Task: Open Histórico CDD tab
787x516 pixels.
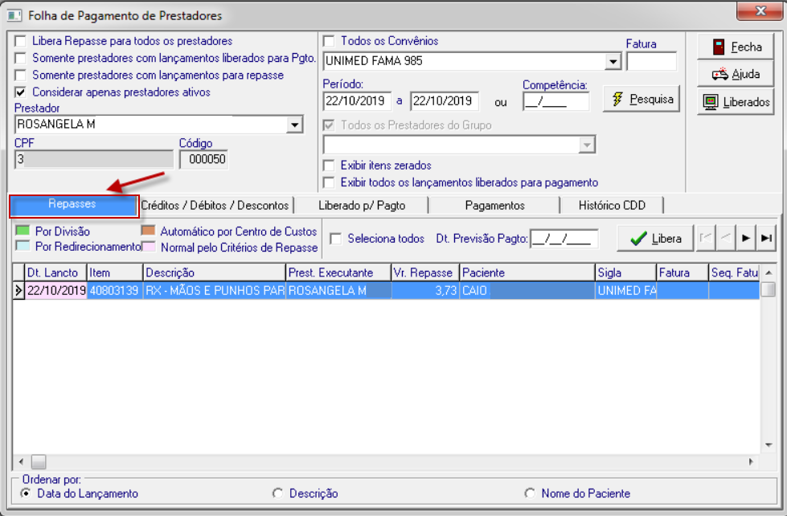Action: [x=611, y=206]
